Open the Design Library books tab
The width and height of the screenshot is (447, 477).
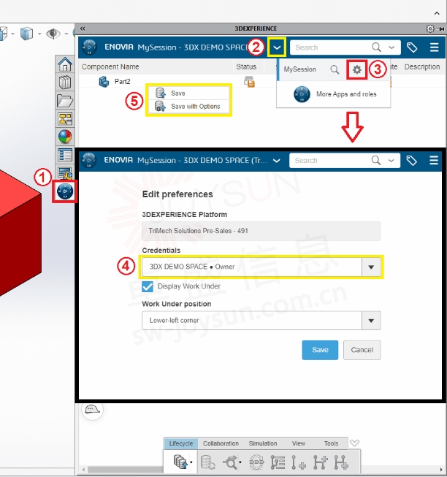(x=65, y=82)
